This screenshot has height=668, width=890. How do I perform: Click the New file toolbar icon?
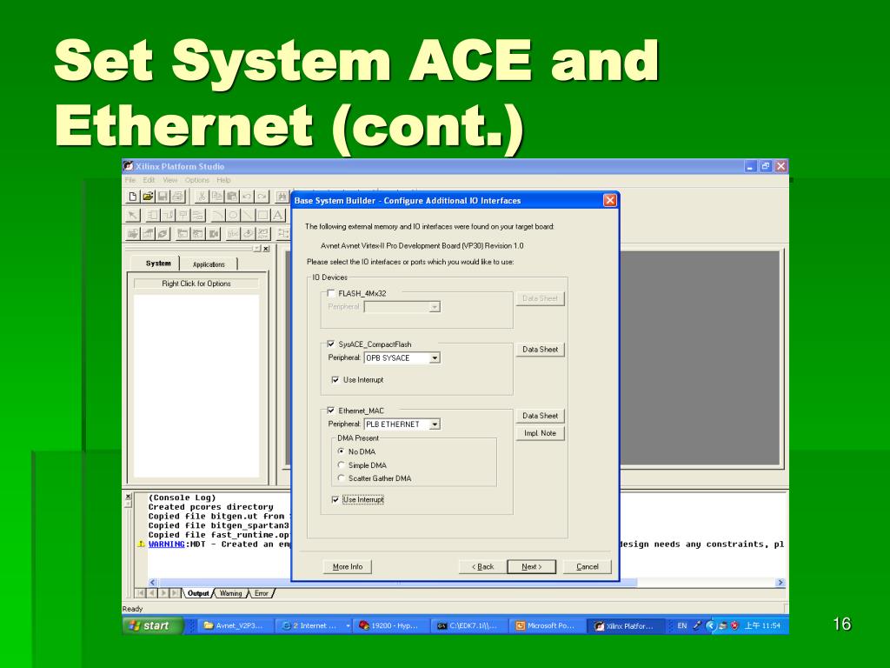coord(132,197)
